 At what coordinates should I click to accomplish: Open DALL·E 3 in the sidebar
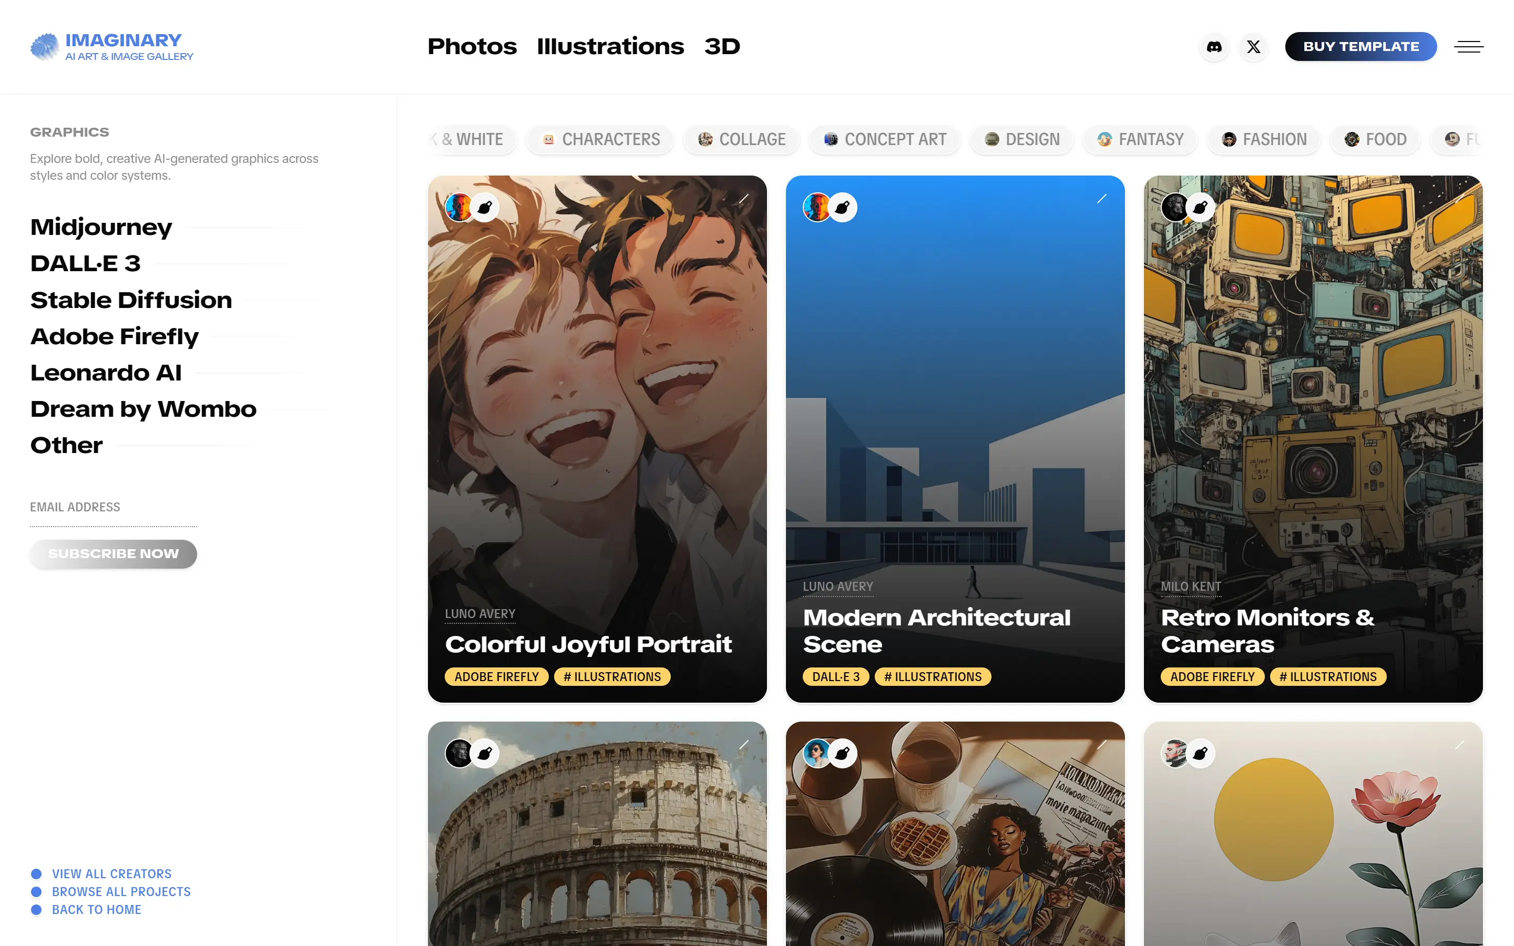tap(85, 263)
